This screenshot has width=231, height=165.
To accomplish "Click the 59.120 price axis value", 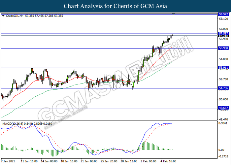I will [x=223, y=19].
